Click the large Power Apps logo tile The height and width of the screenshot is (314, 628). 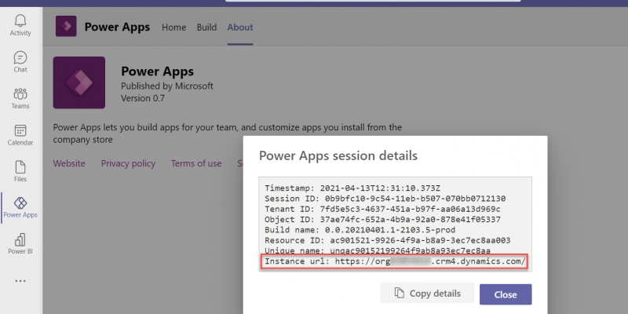79,82
